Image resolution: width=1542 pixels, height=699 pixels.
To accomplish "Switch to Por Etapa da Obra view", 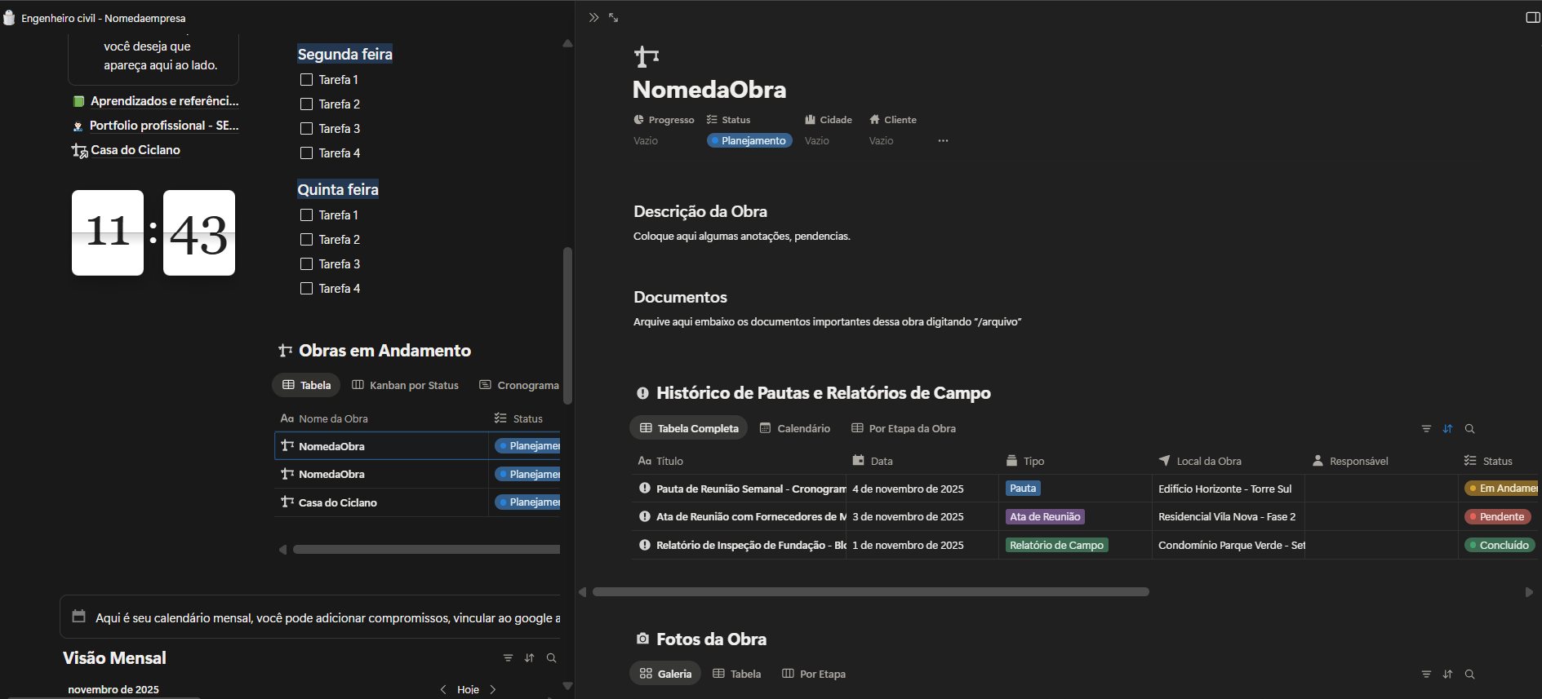I will pos(904,428).
